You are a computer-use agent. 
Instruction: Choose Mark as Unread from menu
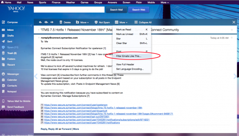click(x=132, y=34)
